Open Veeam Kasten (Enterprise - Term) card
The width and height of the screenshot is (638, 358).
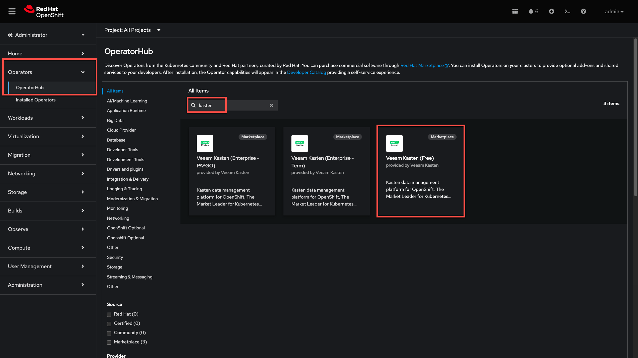click(327, 171)
